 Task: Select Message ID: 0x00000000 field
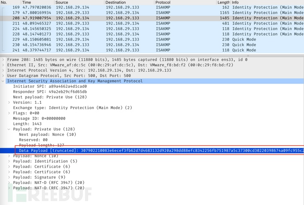pyautogui.click(x=39, y=118)
